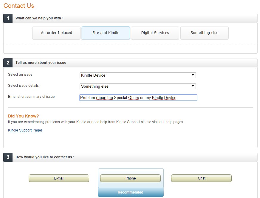Click the step 3 number badge
The width and height of the screenshot is (260, 198).
pos(8,157)
